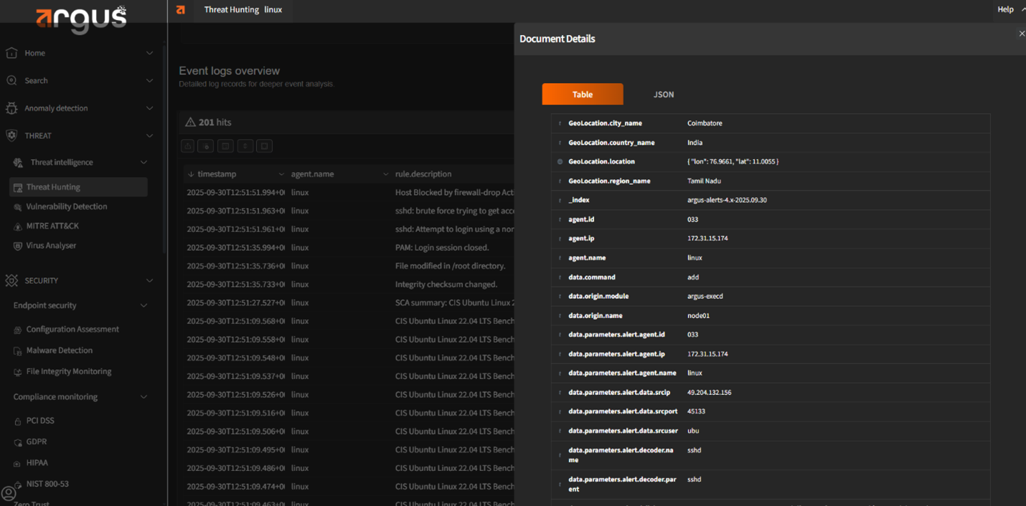This screenshot has width=1026, height=506.
Task: Switch to the JSON tab
Action: [x=663, y=95]
